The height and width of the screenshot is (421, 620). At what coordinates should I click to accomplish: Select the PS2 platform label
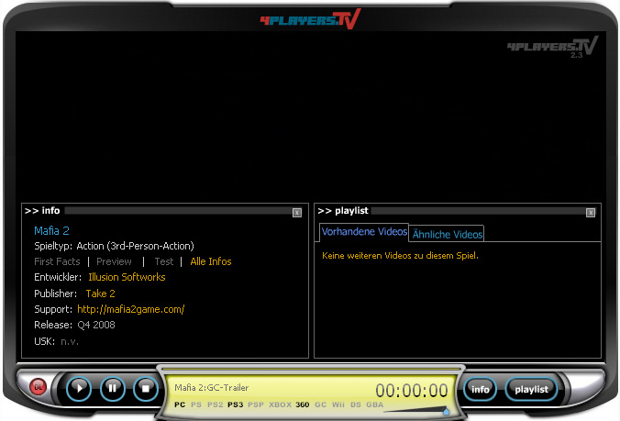pos(216,404)
